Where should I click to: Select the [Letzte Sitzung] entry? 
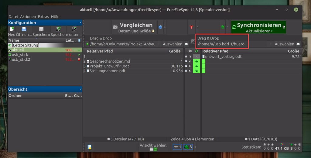pyautogui.click(x=45, y=45)
